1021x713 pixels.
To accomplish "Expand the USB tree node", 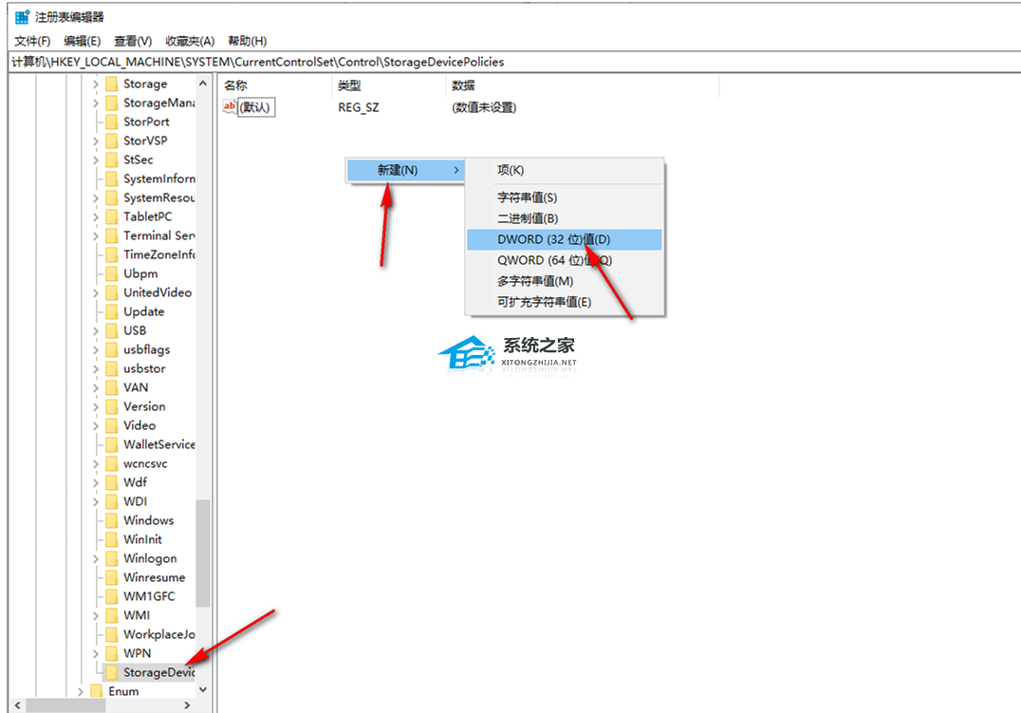I will 95,330.
